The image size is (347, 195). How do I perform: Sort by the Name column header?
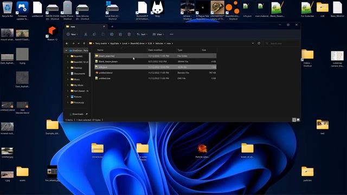120,50
